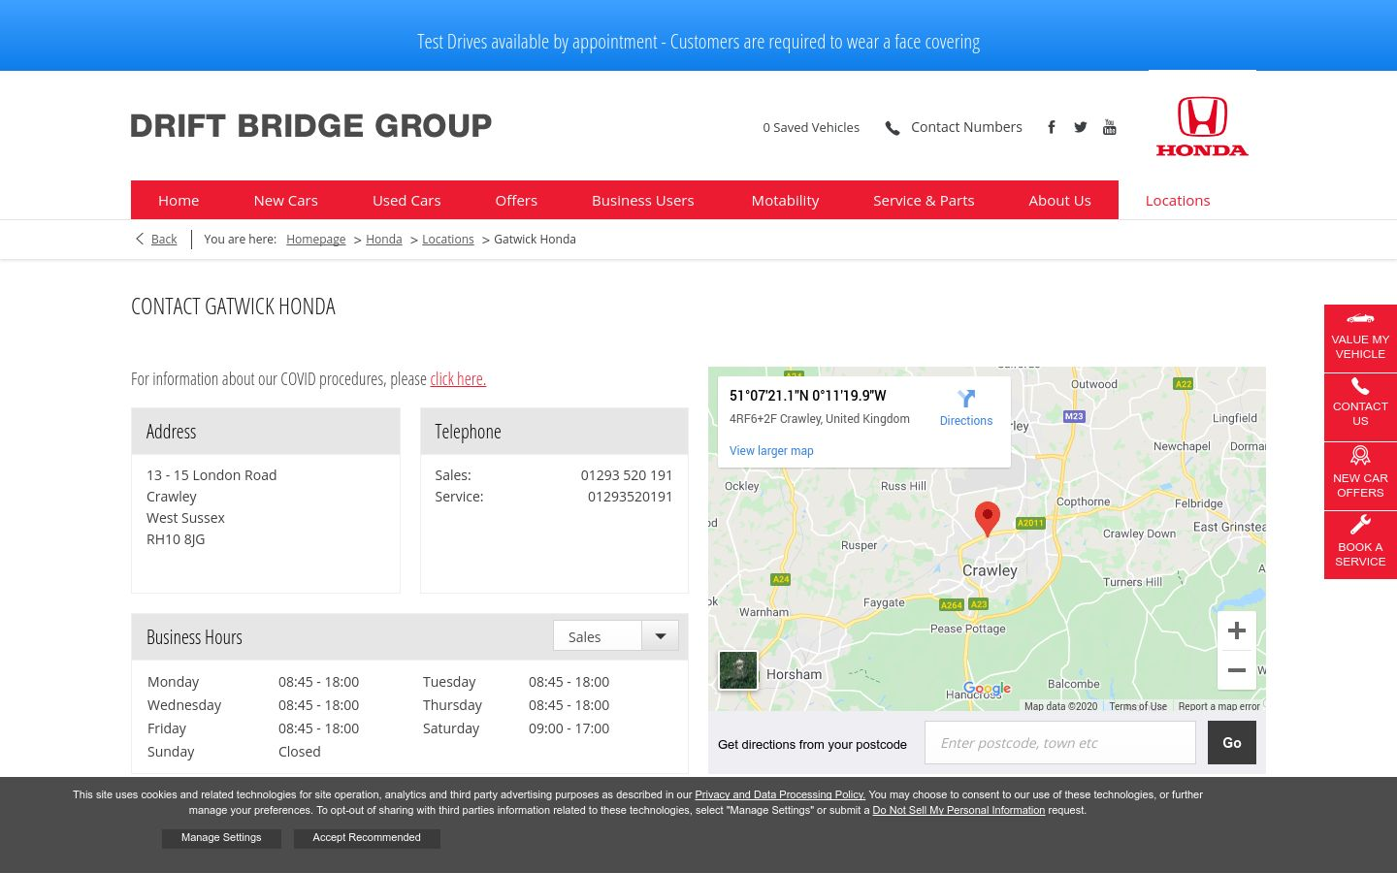Open the Locations breadcrumb link
The width and height of the screenshot is (1397, 873).
point(448,239)
